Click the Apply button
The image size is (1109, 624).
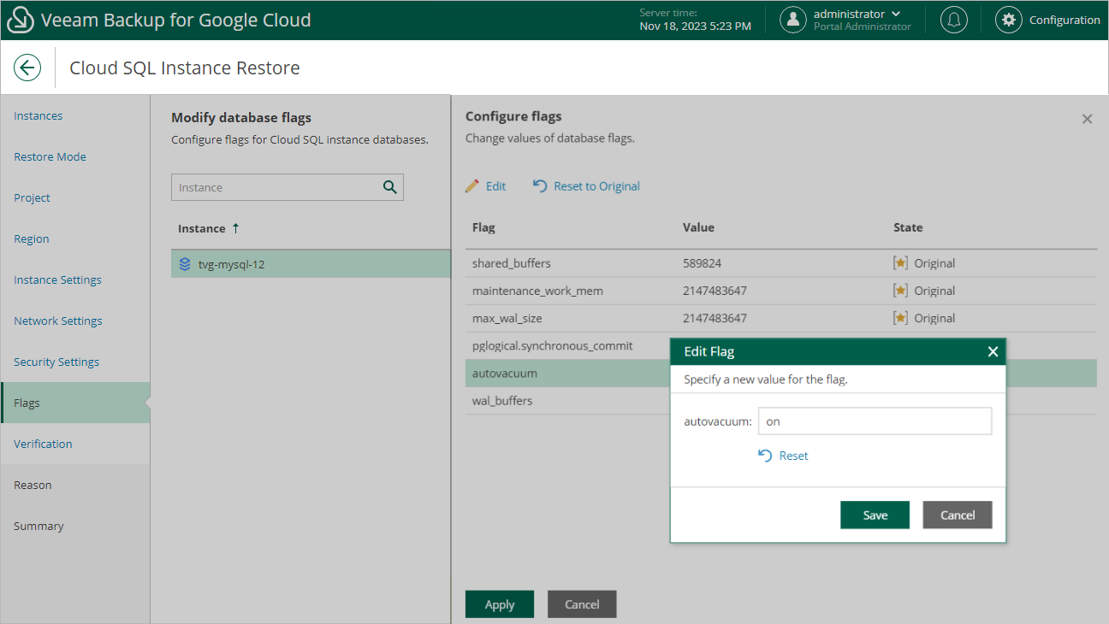click(499, 604)
